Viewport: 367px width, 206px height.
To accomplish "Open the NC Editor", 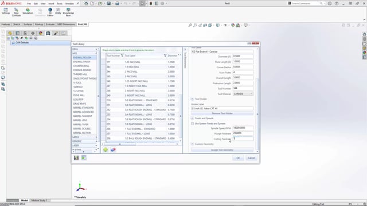I will 50,12.
